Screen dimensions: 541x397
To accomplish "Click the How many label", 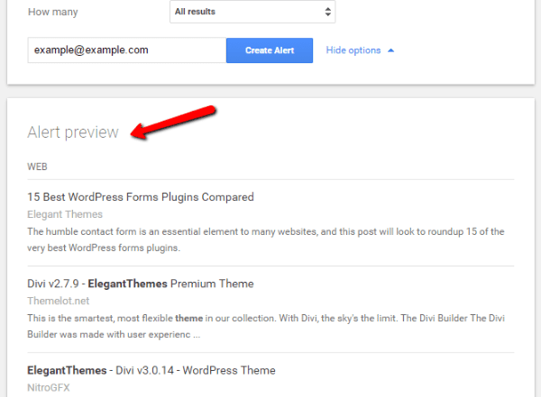I will pos(53,12).
